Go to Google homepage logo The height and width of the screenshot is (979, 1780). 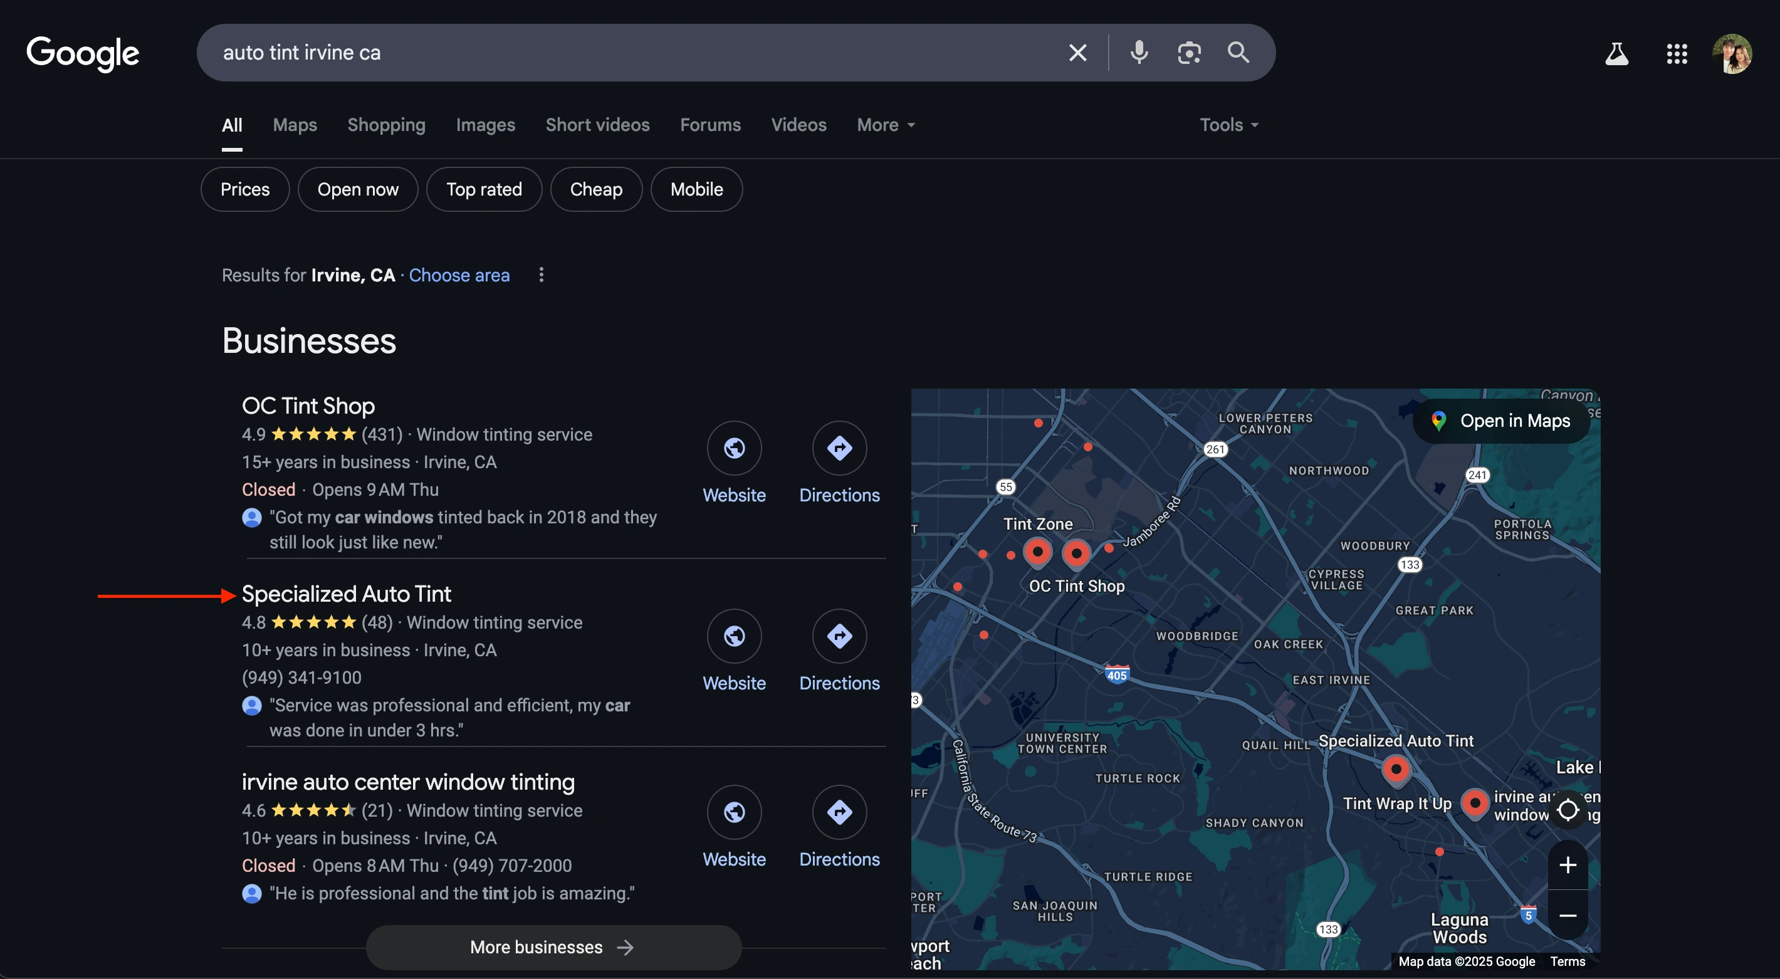point(82,54)
